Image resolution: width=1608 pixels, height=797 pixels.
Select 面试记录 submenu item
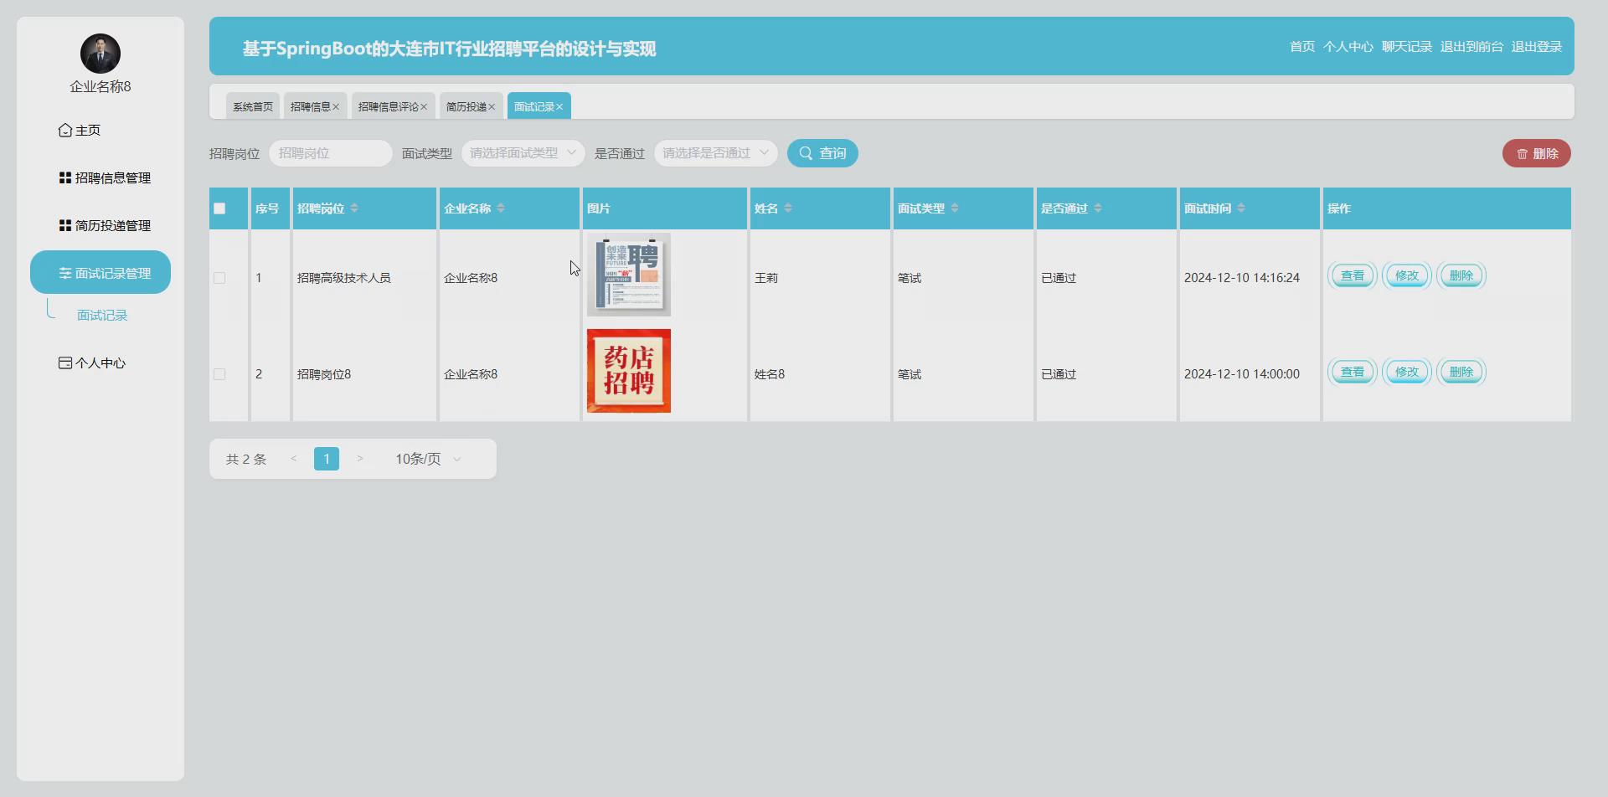[102, 315]
